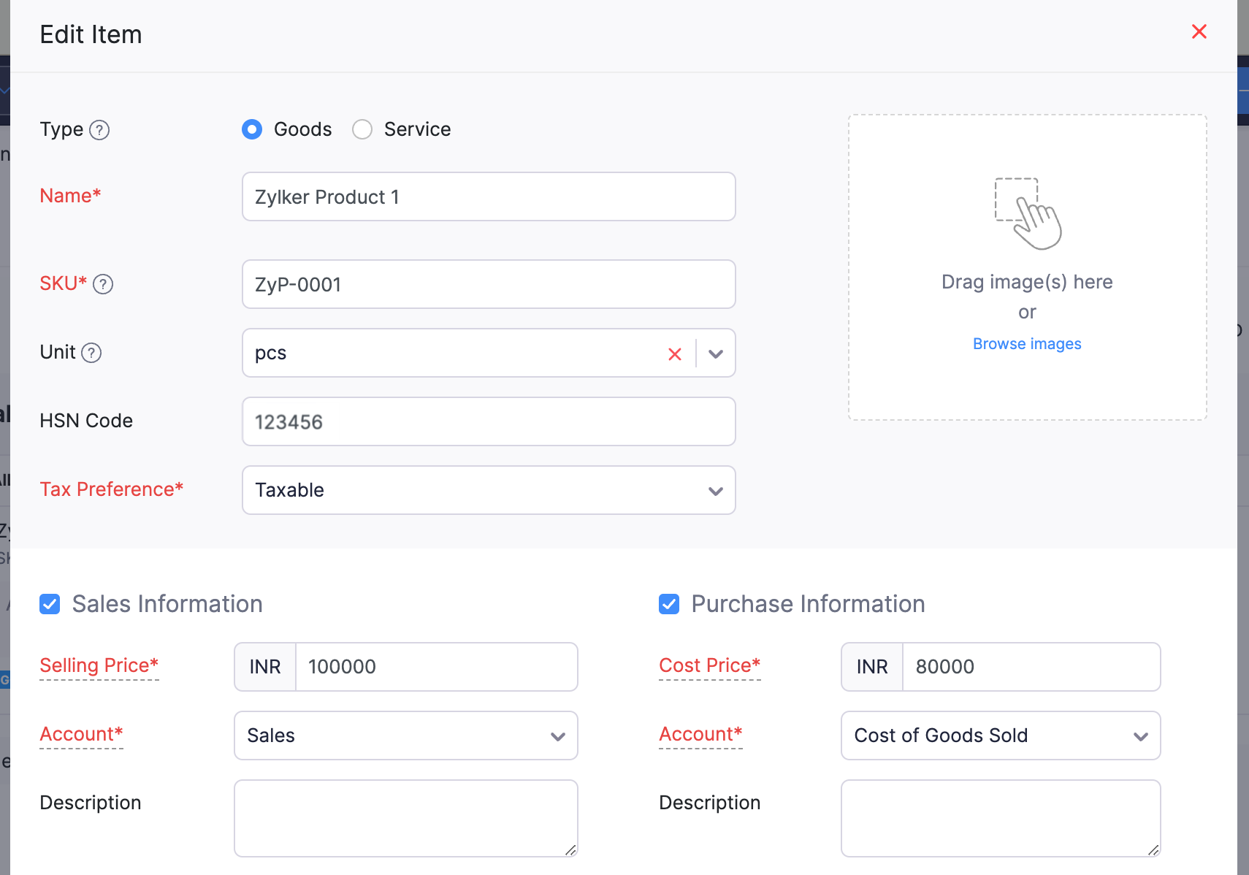Clear the pcs unit with the red X
Image resolution: width=1249 pixels, height=875 pixels.
point(674,354)
